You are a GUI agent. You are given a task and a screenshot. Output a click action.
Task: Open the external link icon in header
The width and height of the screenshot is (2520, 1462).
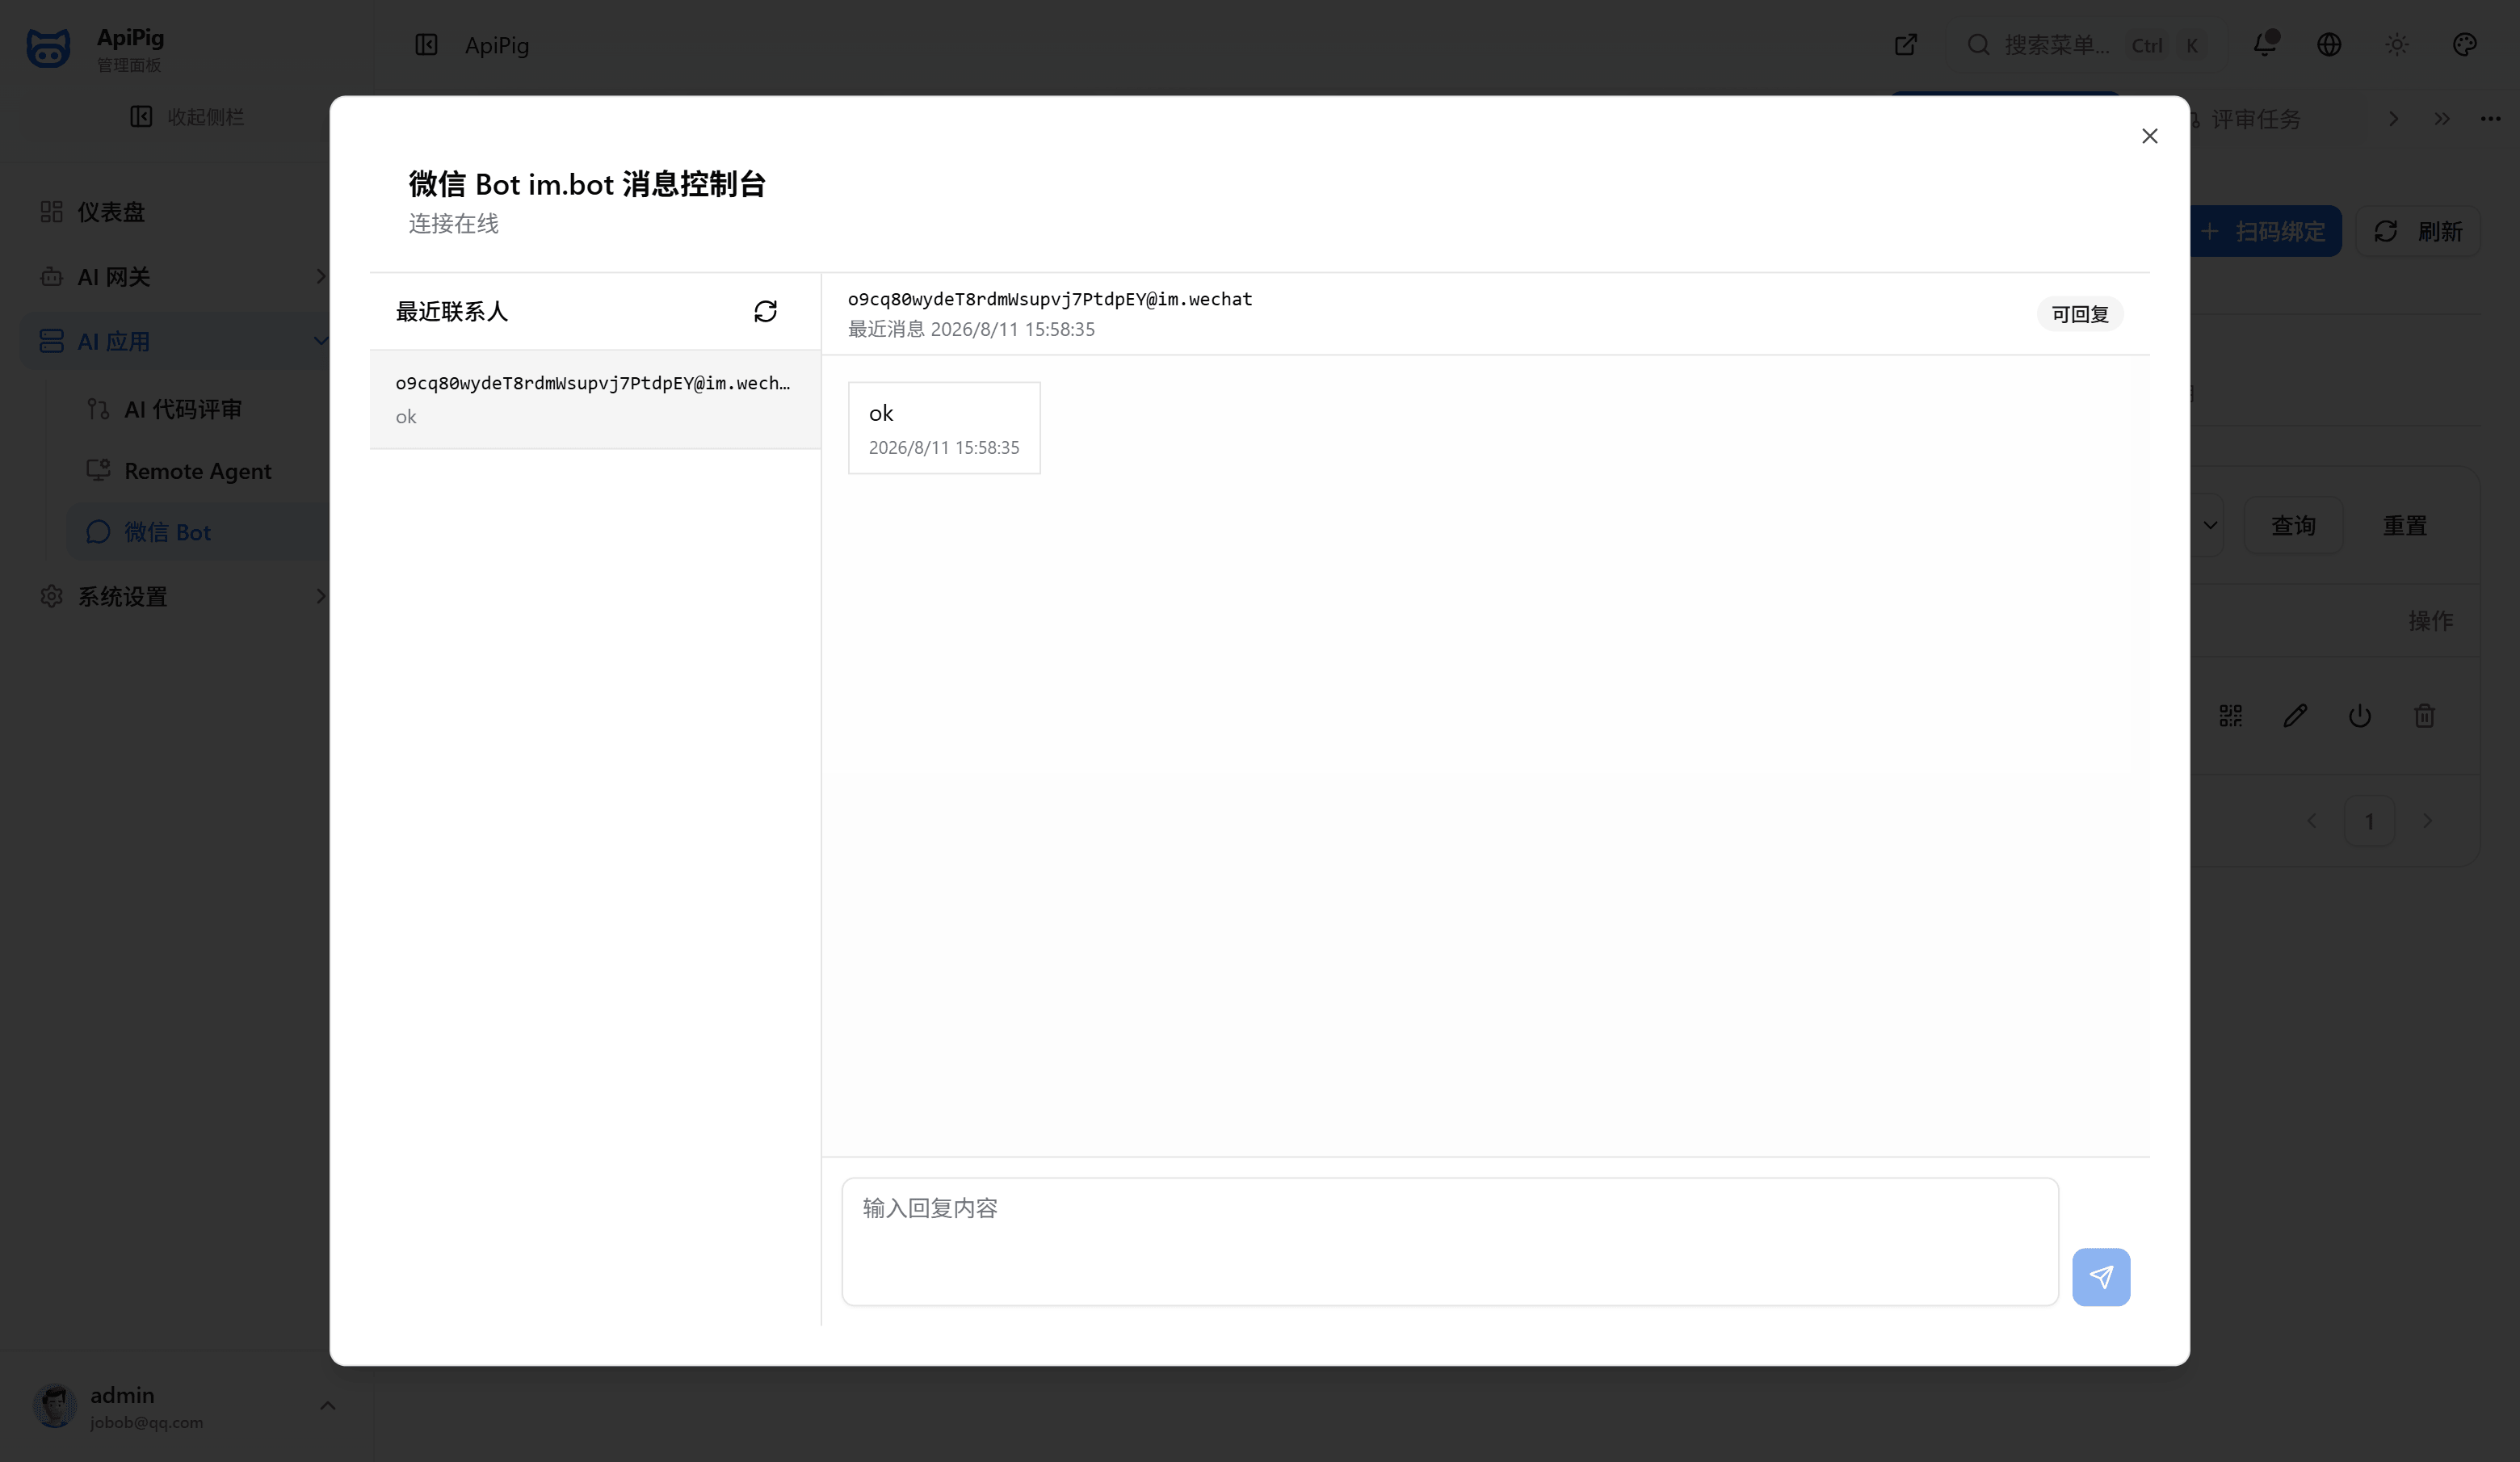[1906, 45]
